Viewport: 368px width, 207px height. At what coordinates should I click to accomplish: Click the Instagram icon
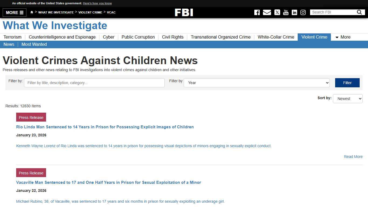[303, 12]
